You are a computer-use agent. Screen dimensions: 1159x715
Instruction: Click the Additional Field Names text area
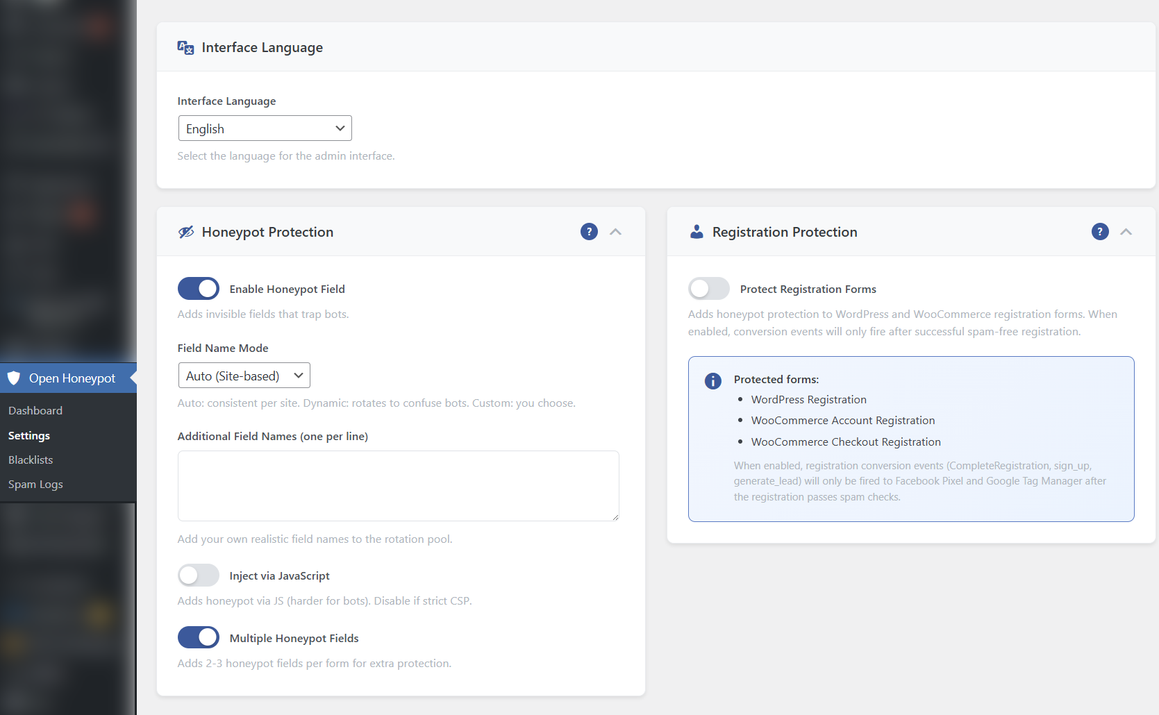pyautogui.click(x=398, y=485)
